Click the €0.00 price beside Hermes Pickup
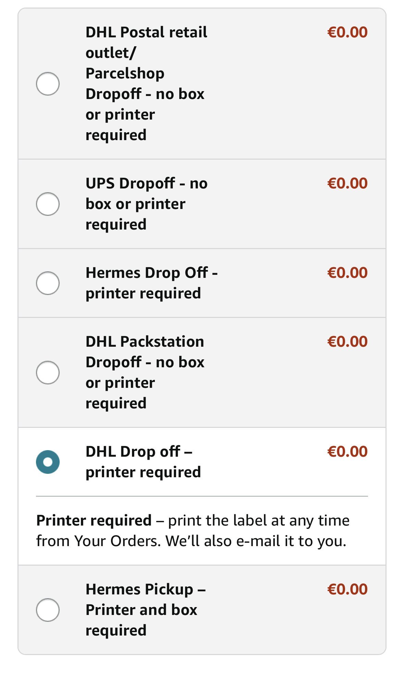Screen dimensions: 404x678 tap(347, 589)
